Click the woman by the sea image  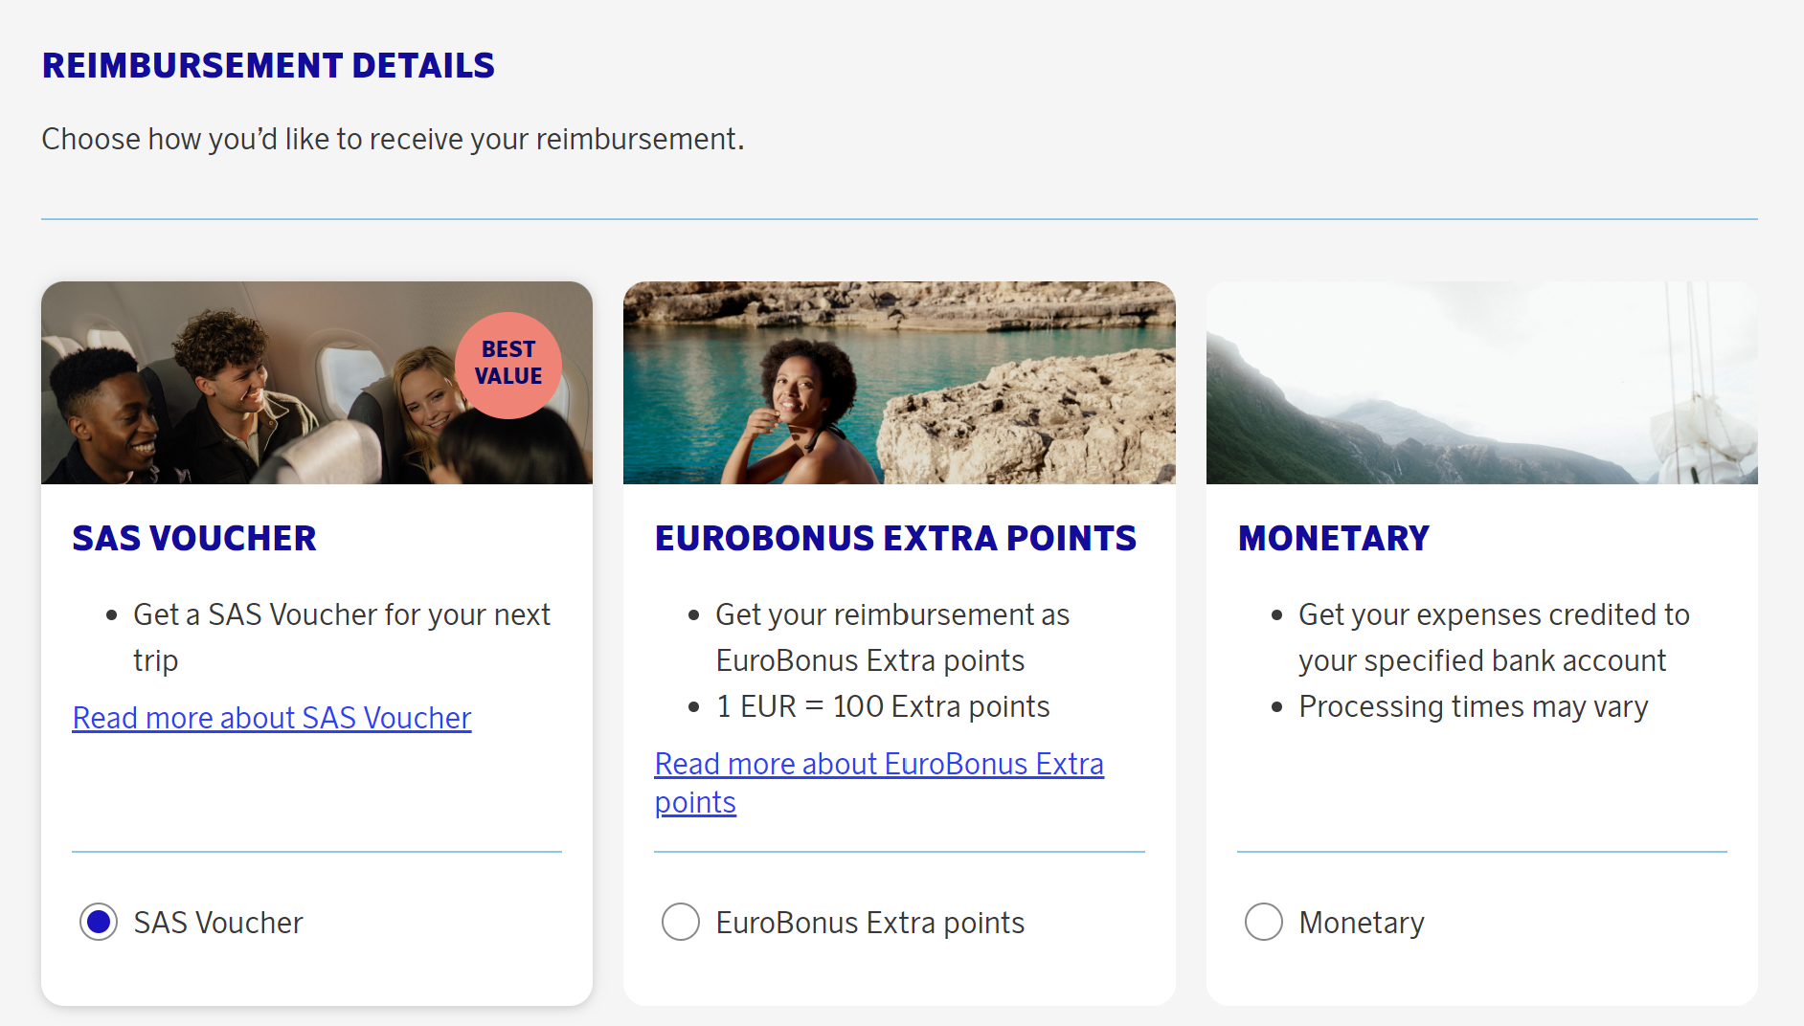coord(898,383)
